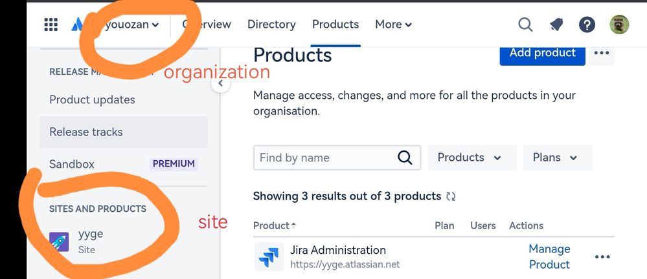Switch to the Products tab
This screenshot has height=279, width=647.
click(335, 25)
